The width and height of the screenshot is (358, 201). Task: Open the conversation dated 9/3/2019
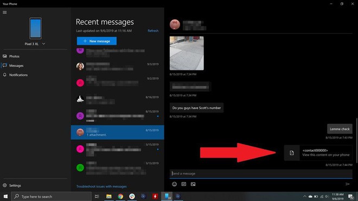pos(117,67)
